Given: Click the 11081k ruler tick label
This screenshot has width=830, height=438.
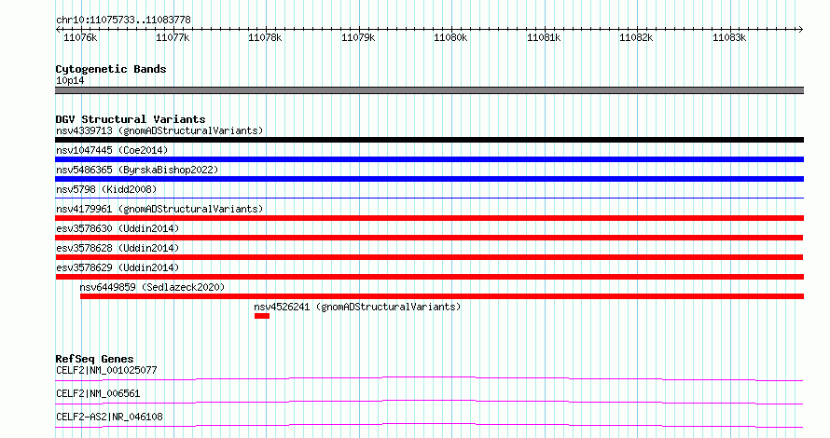Looking at the screenshot, I should pyautogui.click(x=544, y=38).
